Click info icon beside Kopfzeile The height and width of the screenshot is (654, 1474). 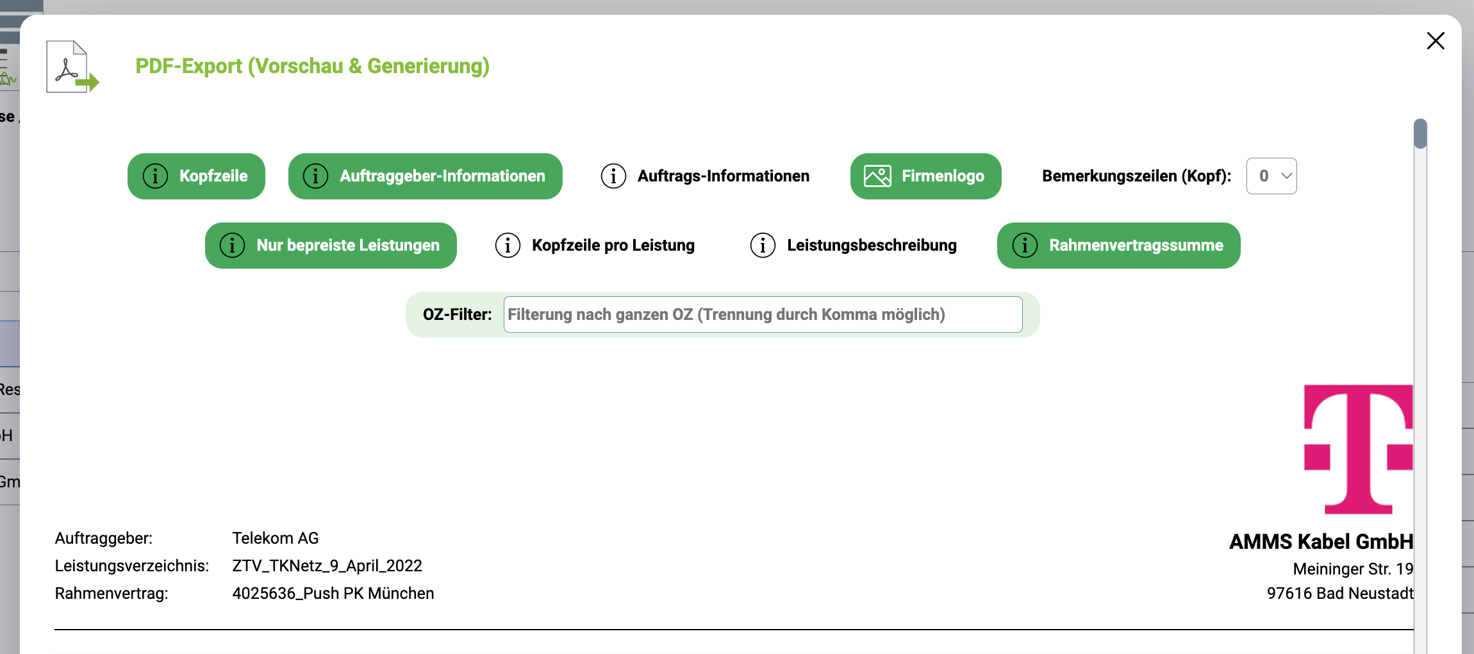pyautogui.click(x=155, y=176)
